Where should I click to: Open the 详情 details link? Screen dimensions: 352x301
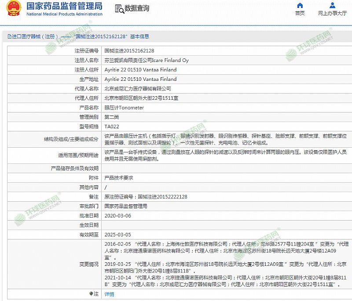pyautogui.click(x=109, y=294)
